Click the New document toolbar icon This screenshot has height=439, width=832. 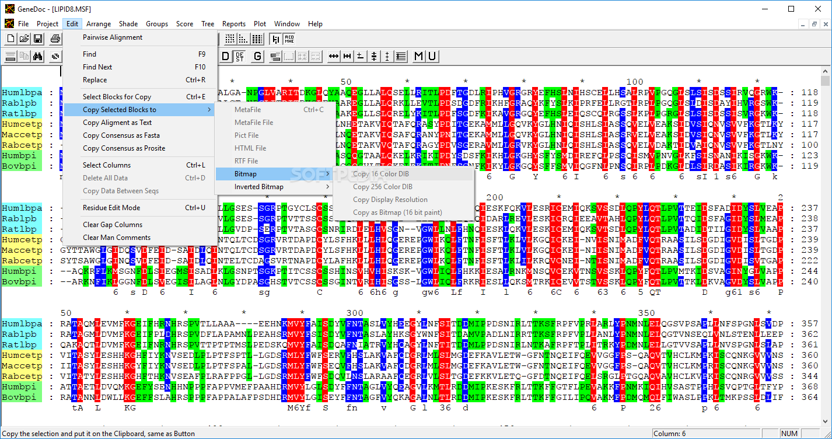(x=11, y=39)
